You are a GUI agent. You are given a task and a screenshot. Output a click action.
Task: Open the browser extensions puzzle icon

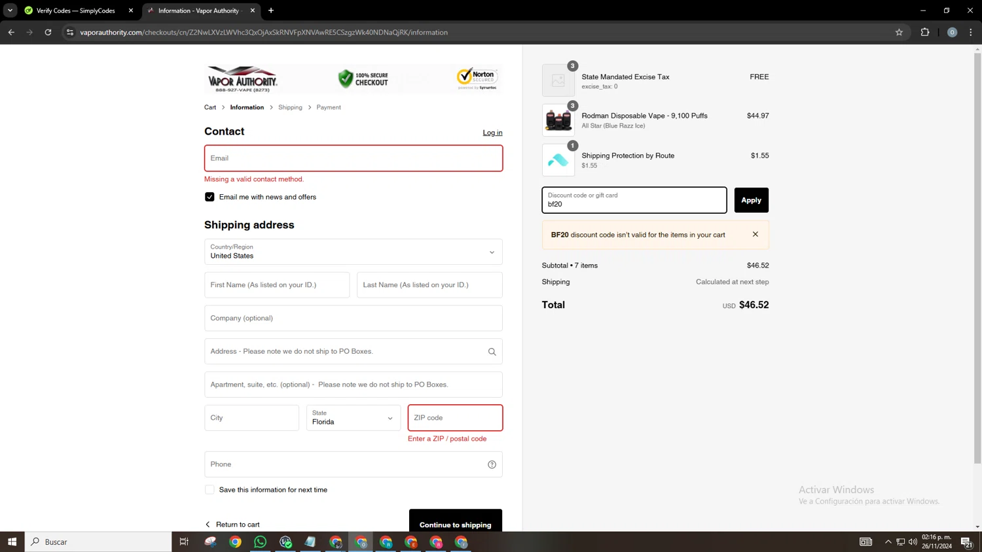click(x=925, y=32)
